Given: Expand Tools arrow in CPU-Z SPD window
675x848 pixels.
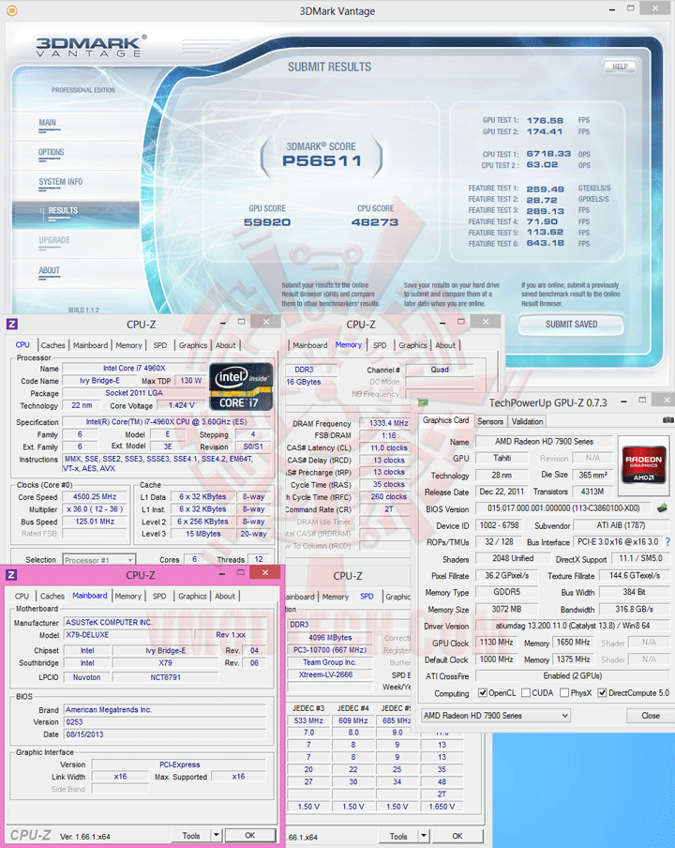Looking at the screenshot, I should (424, 836).
